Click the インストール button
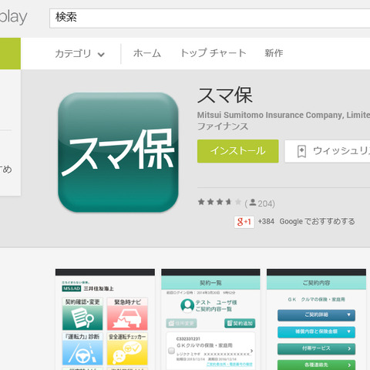370x370 pixels. coord(238,151)
